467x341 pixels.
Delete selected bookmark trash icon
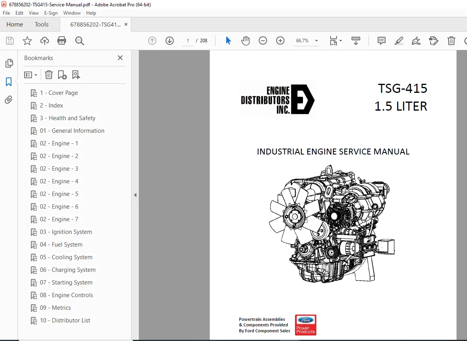pos(49,75)
